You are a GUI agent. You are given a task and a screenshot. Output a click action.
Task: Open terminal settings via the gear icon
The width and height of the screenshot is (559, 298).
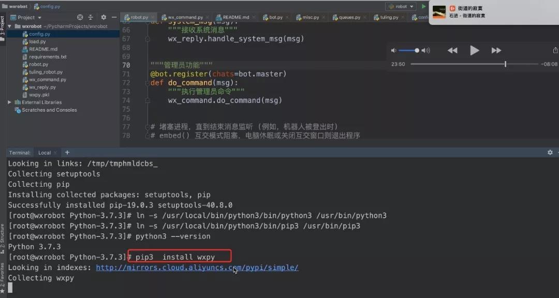click(550, 152)
